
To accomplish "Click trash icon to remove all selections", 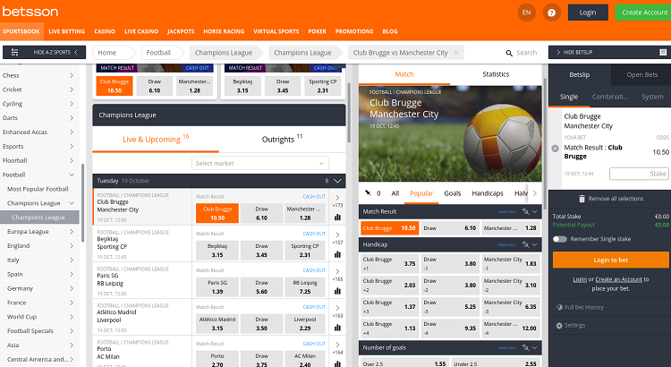I will [x=582, y=199].
